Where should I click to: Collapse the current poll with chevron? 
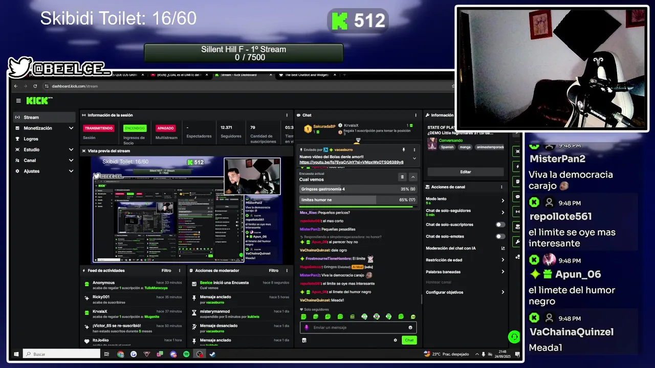click(413, 177)
